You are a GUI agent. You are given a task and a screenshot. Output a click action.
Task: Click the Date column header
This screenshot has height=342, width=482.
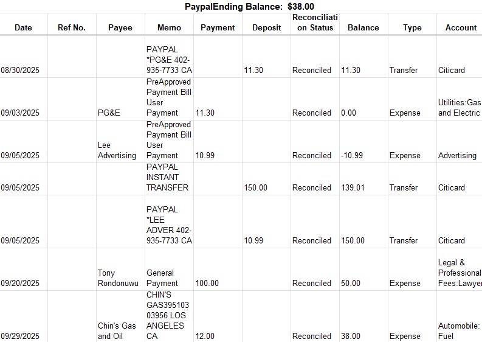(23, 27)
